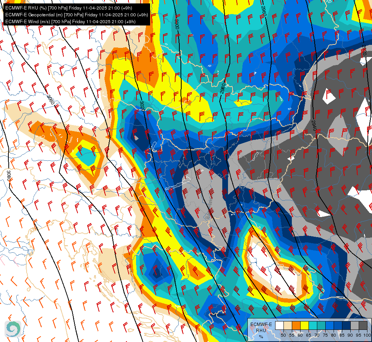Click the 75 tick value in the legend
The height and width of the screenshot is (342, 372).
[x=325, y=335]
